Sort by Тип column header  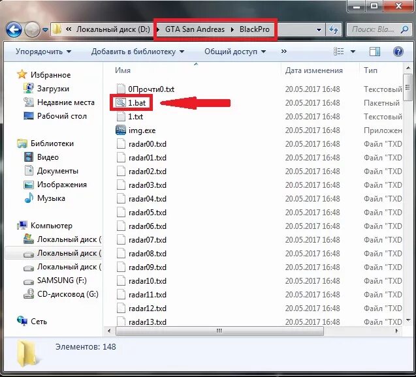click(x=370, y=70)
